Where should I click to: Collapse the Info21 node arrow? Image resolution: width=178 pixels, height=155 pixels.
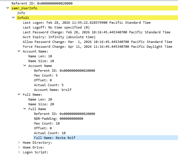click(13, 18)
